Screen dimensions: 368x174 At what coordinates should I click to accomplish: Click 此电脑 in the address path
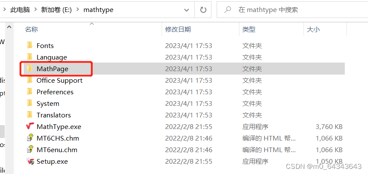20,10
